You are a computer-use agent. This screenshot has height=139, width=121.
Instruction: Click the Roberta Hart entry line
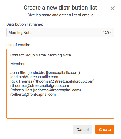point(46,90)
